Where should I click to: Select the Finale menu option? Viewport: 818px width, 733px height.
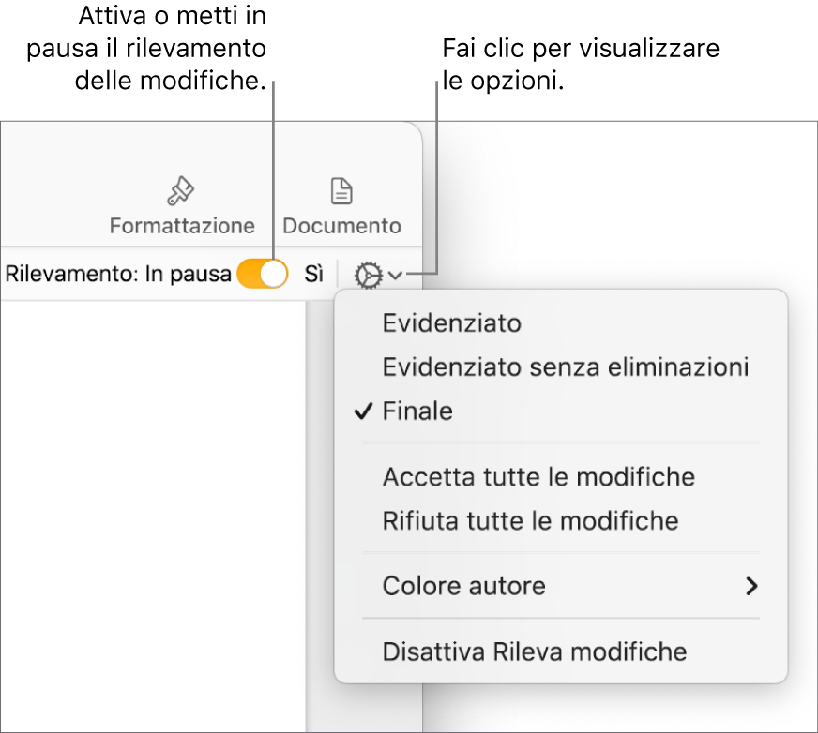click(418, 411)
